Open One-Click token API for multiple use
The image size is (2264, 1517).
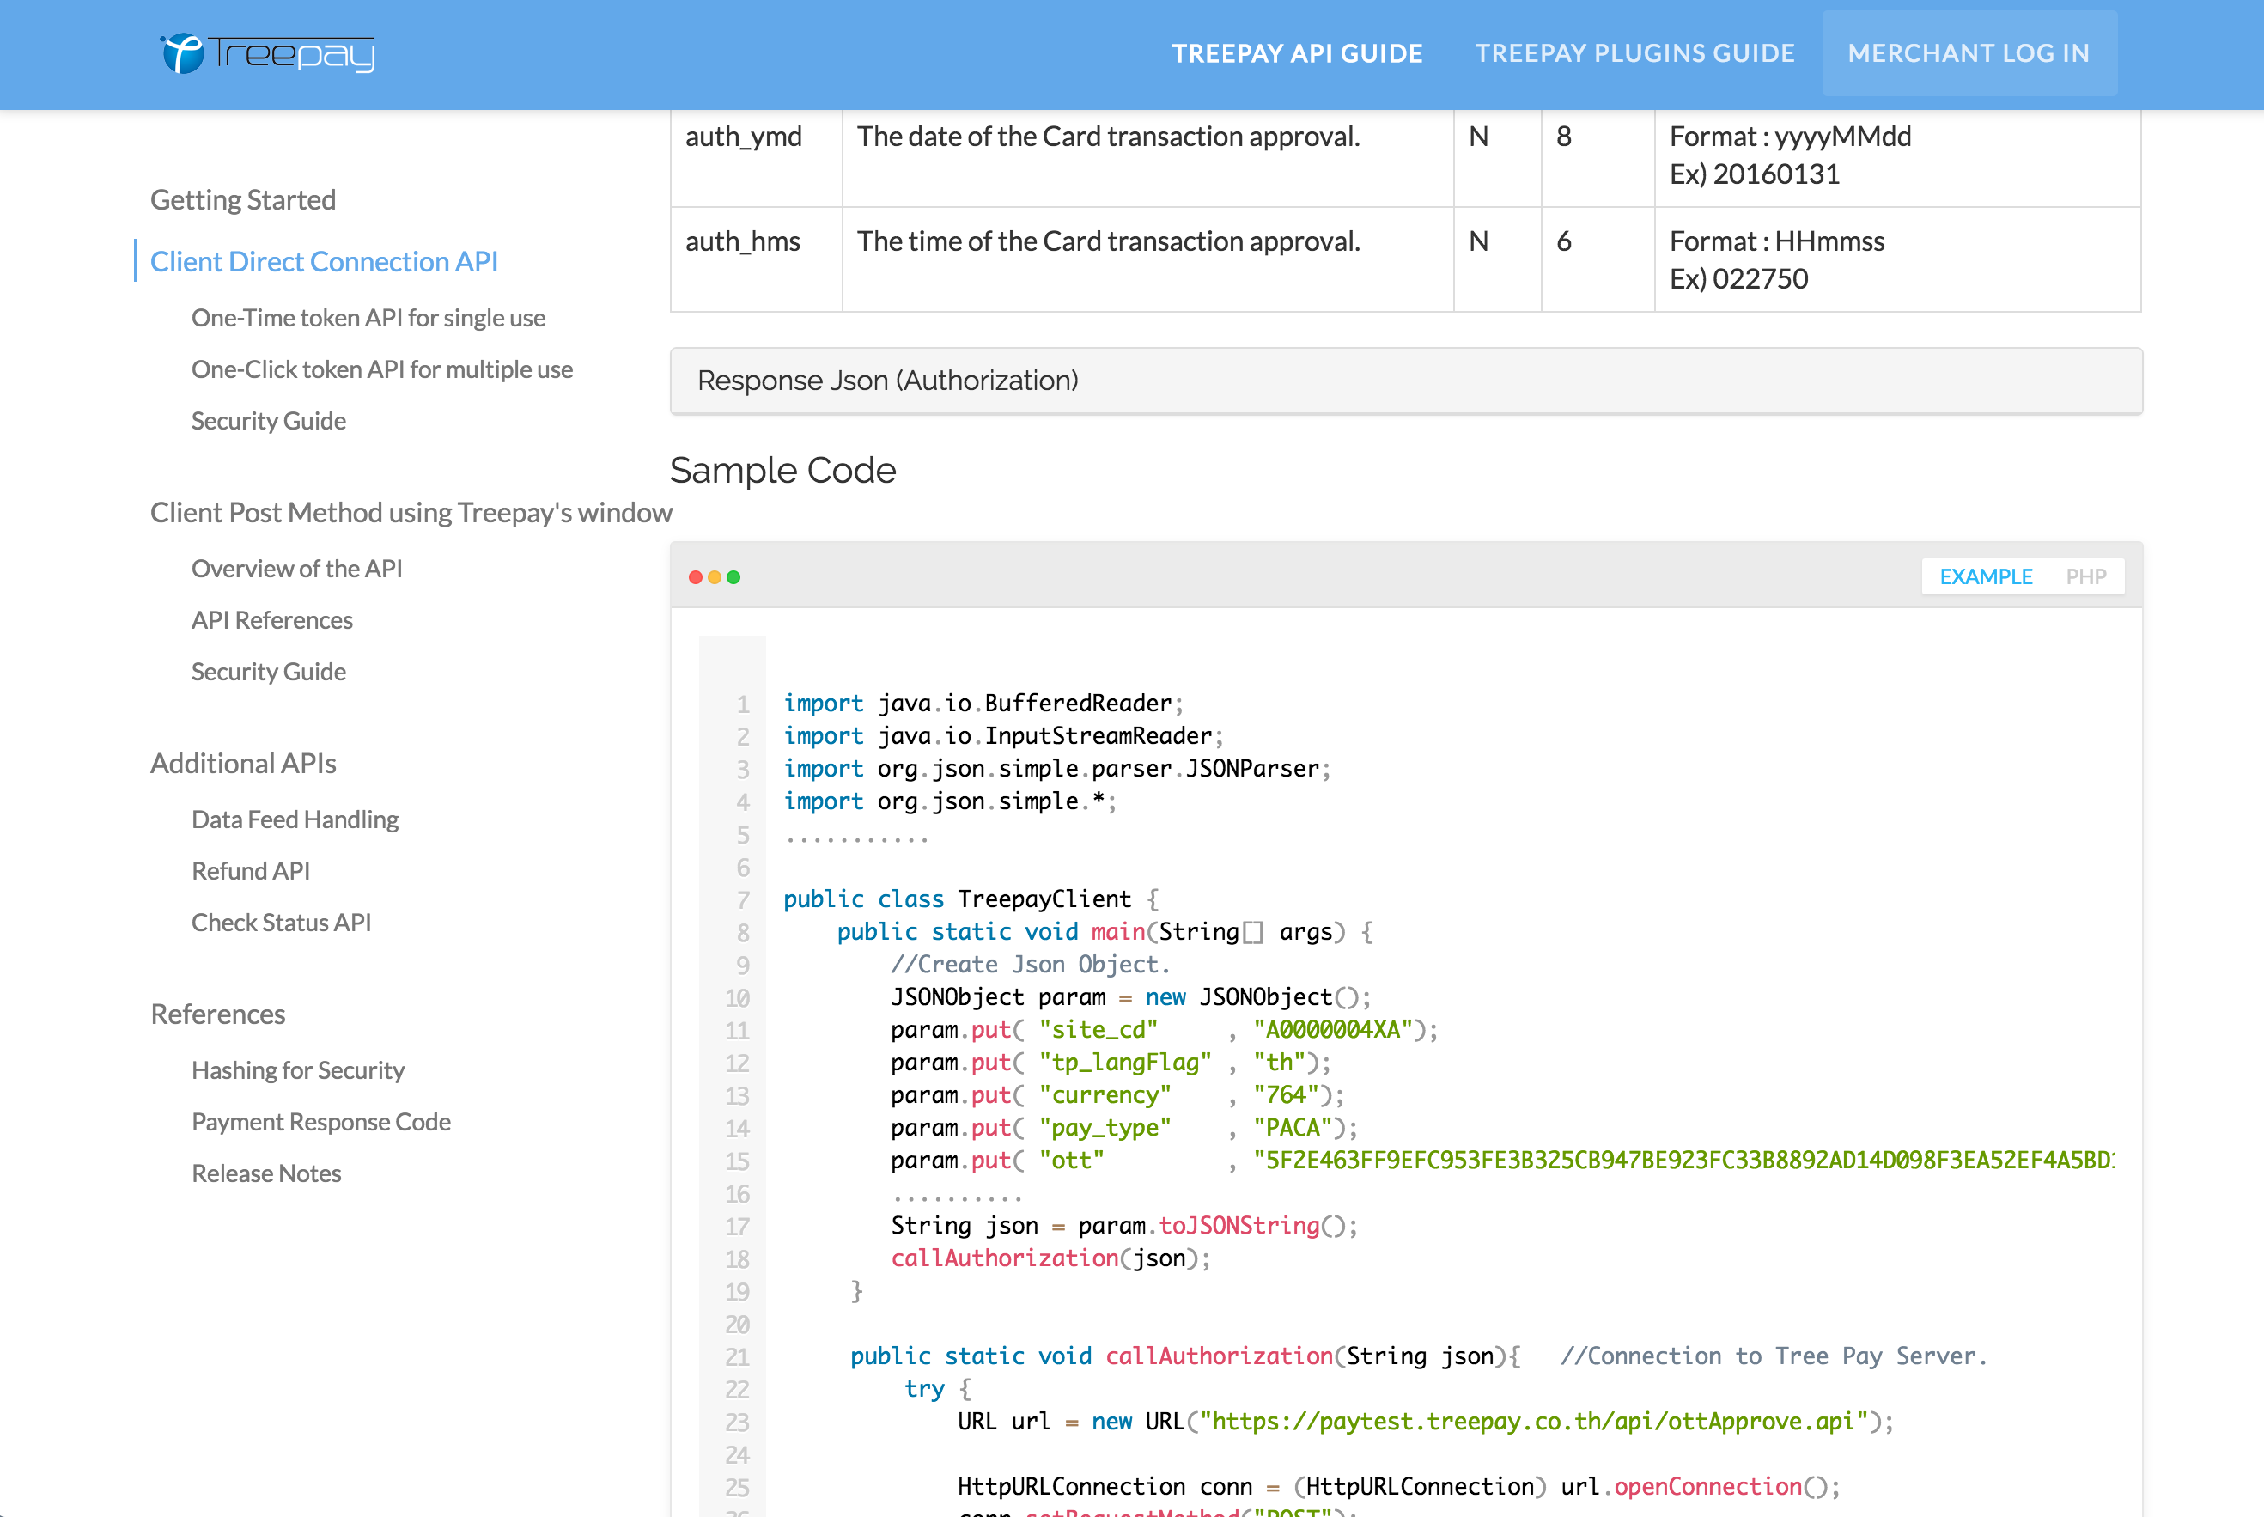pos(382,369)
